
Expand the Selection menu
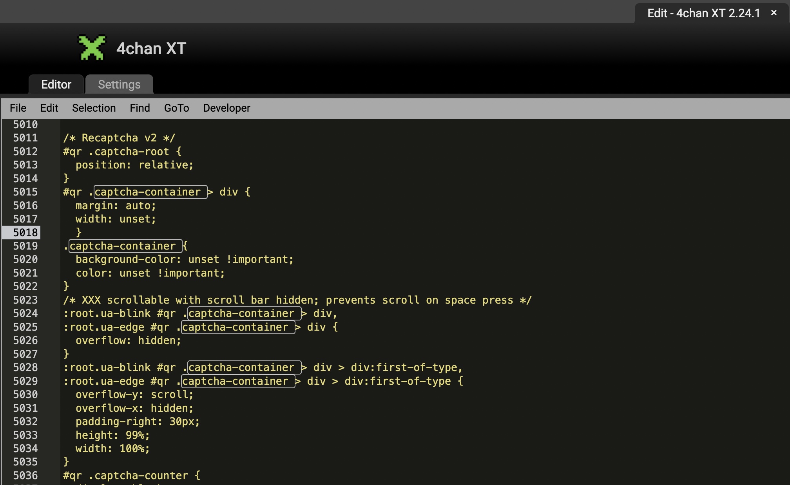[x=94, y=108]
